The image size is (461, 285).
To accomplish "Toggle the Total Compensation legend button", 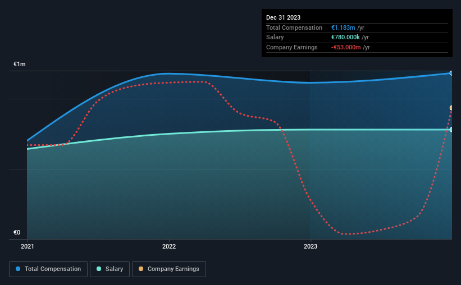I will (x=48, y=269).
